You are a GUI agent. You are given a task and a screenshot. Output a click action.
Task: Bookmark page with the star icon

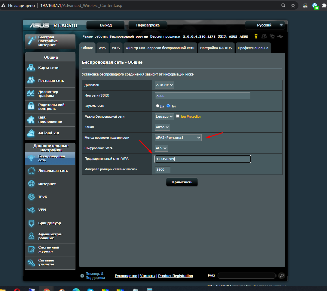pos(293,6)
